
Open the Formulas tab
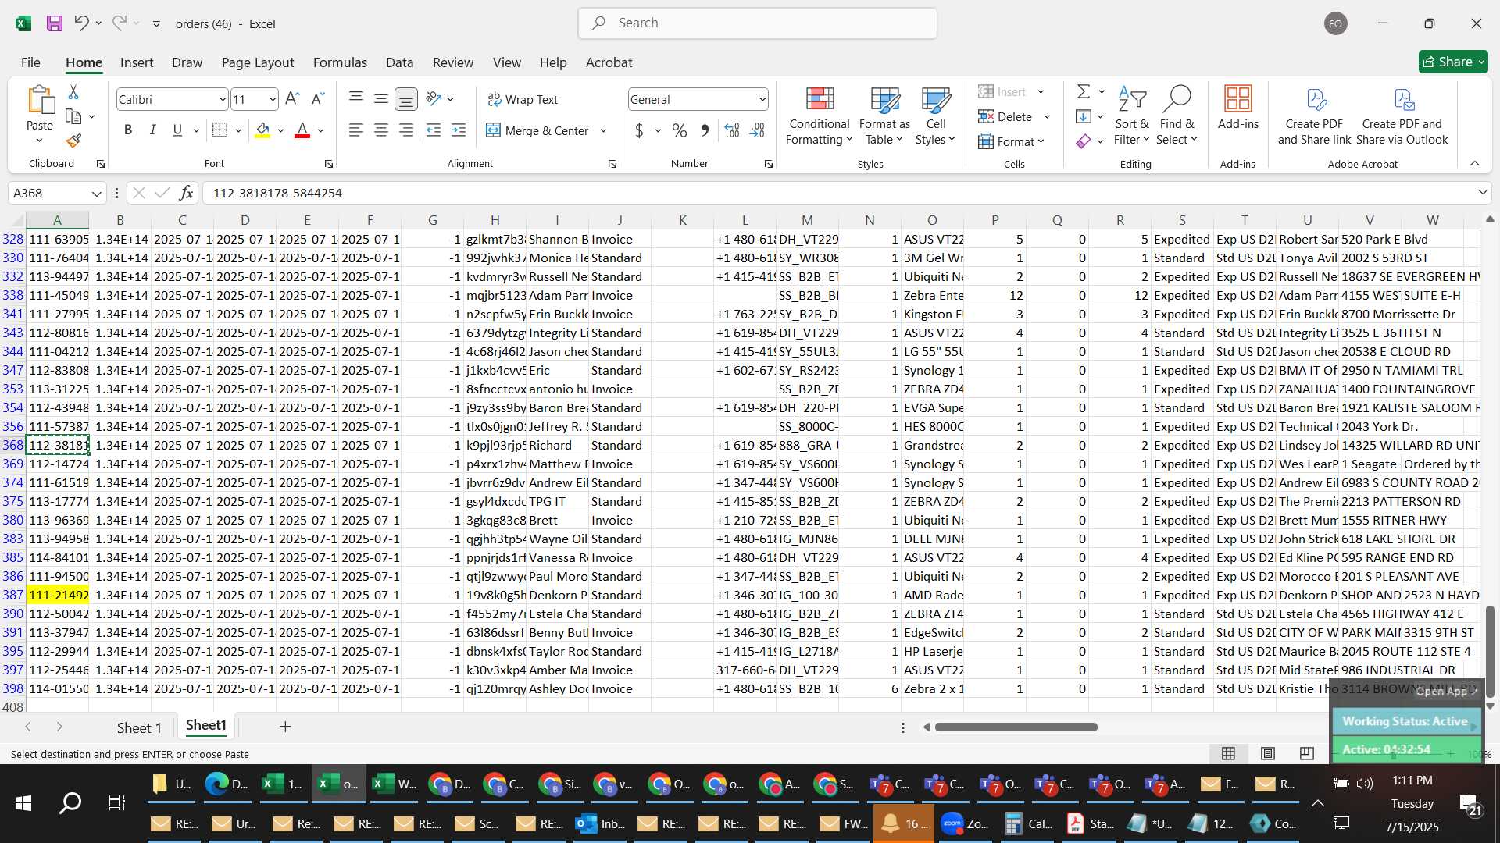click(340, 62)
